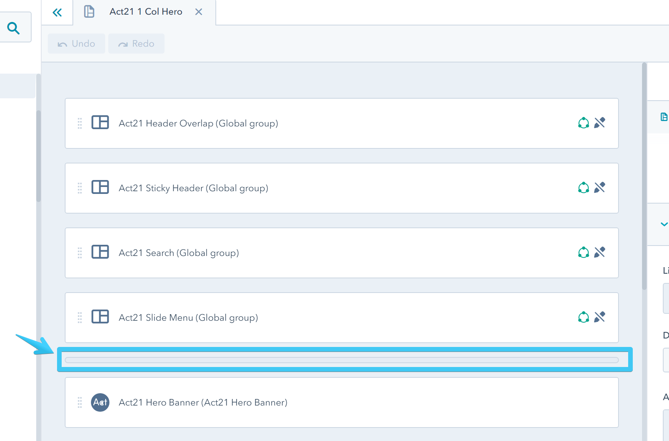Click the layout icon beside Act21 Slide Menu
The height and width of the screenshot is (441, 669).
pos(100,317)
